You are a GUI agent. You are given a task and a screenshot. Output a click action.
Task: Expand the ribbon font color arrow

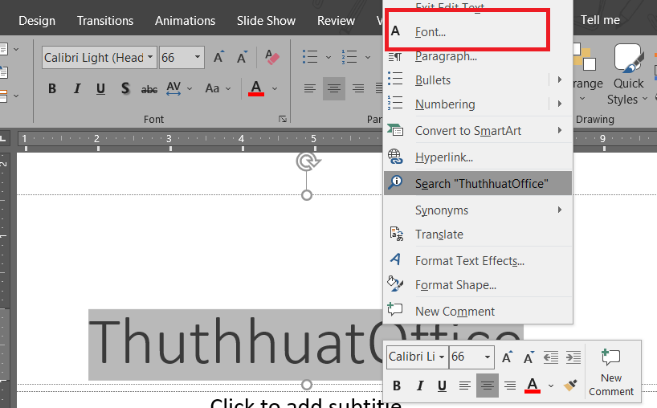click(275, 89)
